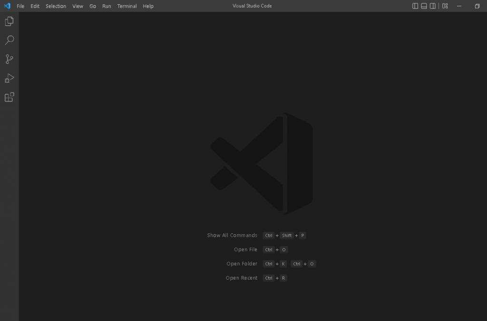
Task: Open the Explorer view in the activity bar
Action: click(10, 21)
